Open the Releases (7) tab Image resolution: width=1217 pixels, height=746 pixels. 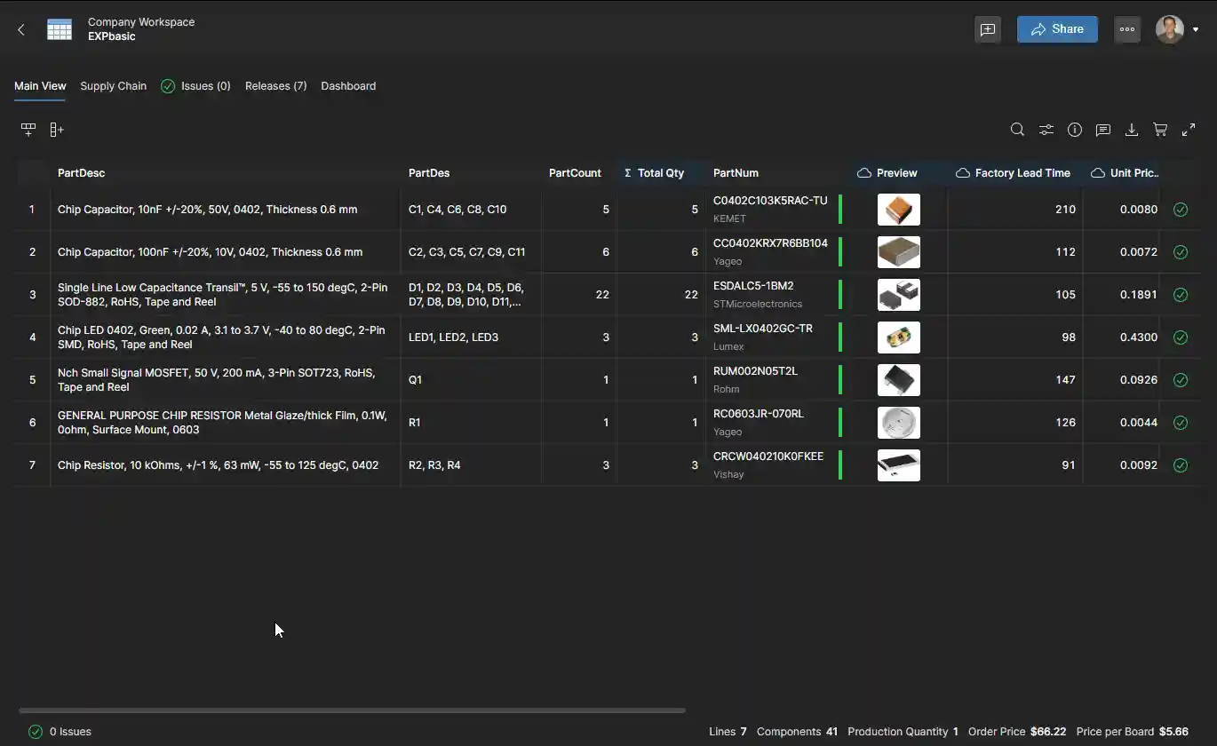(275, 86)
